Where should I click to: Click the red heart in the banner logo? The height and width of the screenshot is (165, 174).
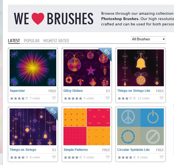tap(38, 18)
